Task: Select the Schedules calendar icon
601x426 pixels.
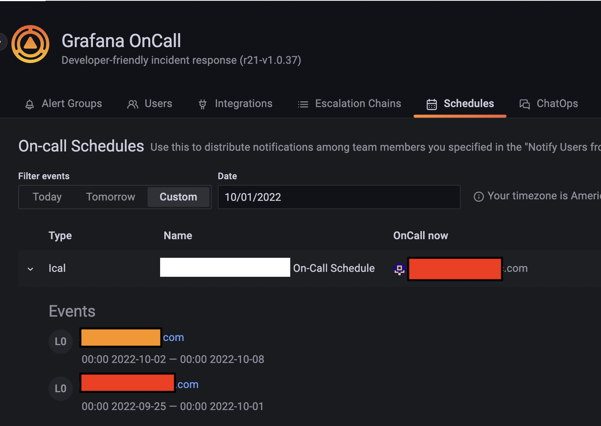Action: (x=431, y=103)
